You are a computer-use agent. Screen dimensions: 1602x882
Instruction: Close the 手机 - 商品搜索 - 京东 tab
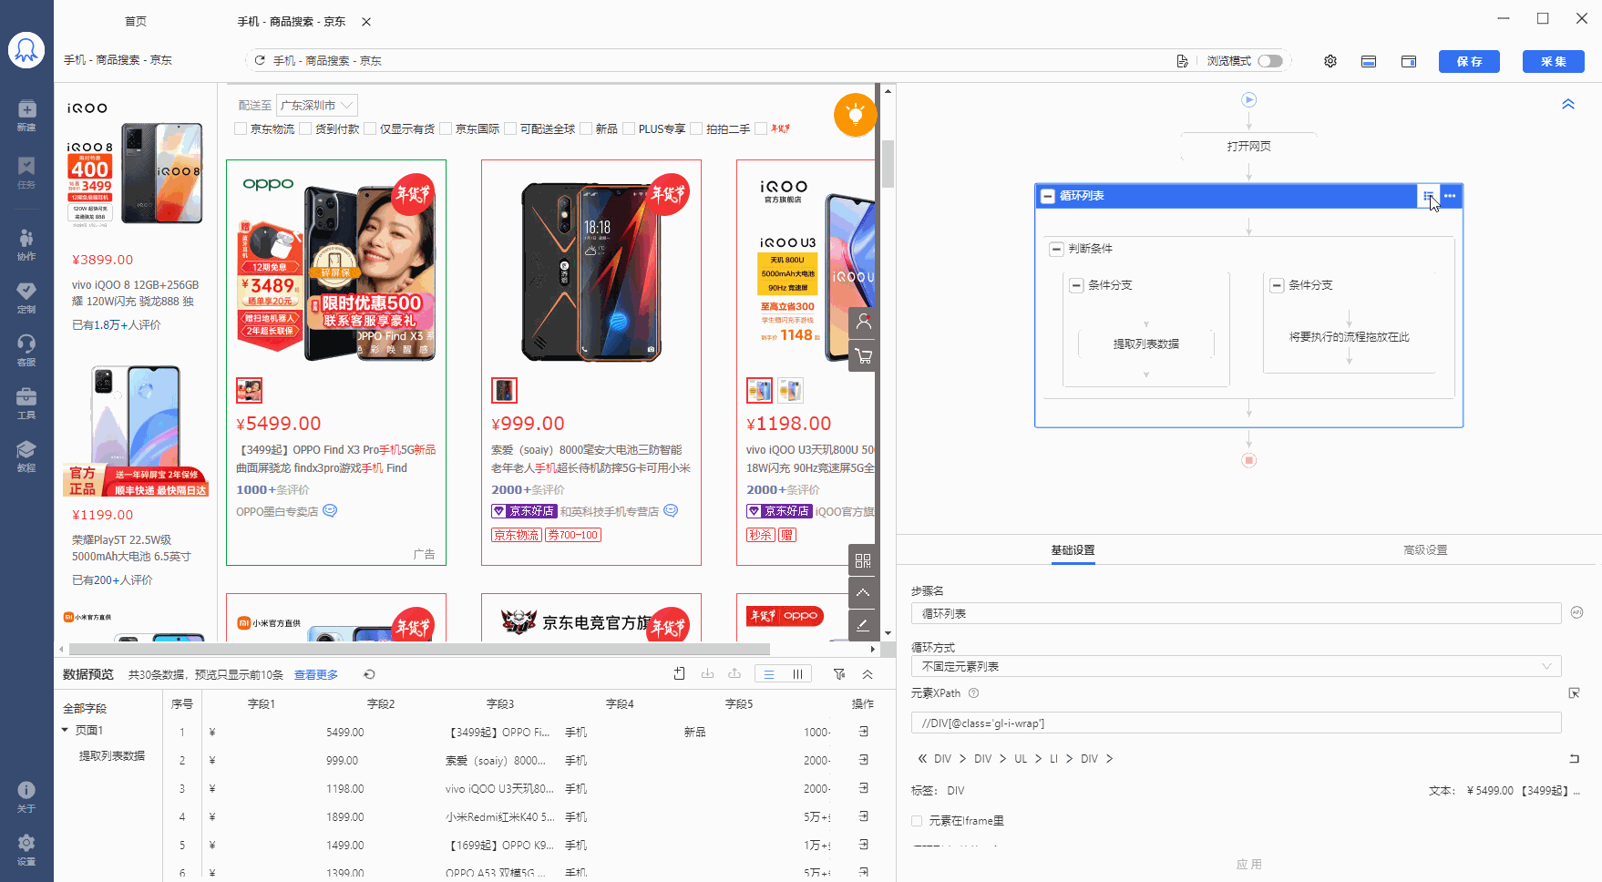366,21
